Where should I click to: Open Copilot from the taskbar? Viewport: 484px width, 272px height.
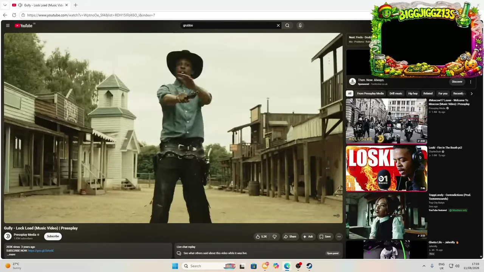tap(276, 266)
